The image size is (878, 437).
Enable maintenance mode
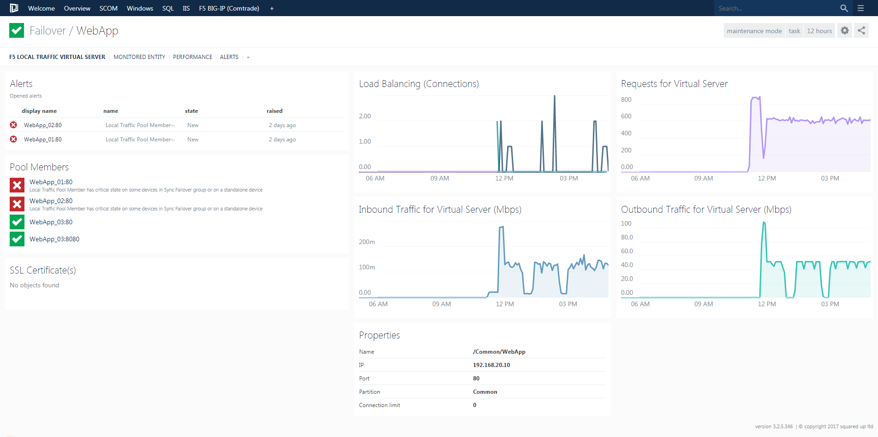click(x=754, y=30)
